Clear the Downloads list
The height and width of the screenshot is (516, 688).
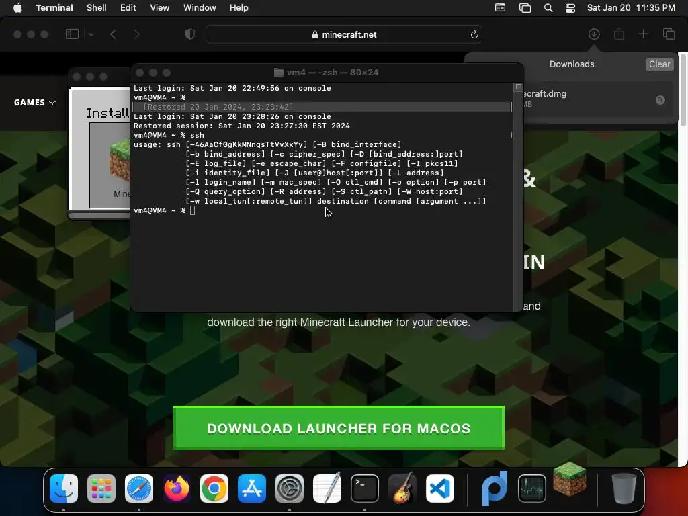click(659, 64)
